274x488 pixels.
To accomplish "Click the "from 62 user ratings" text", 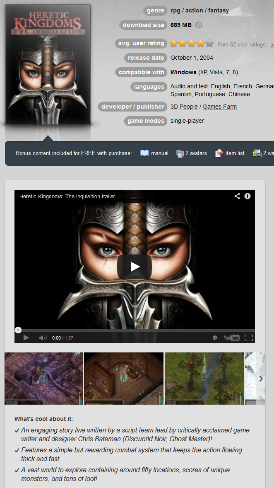I will pos(242,44).
